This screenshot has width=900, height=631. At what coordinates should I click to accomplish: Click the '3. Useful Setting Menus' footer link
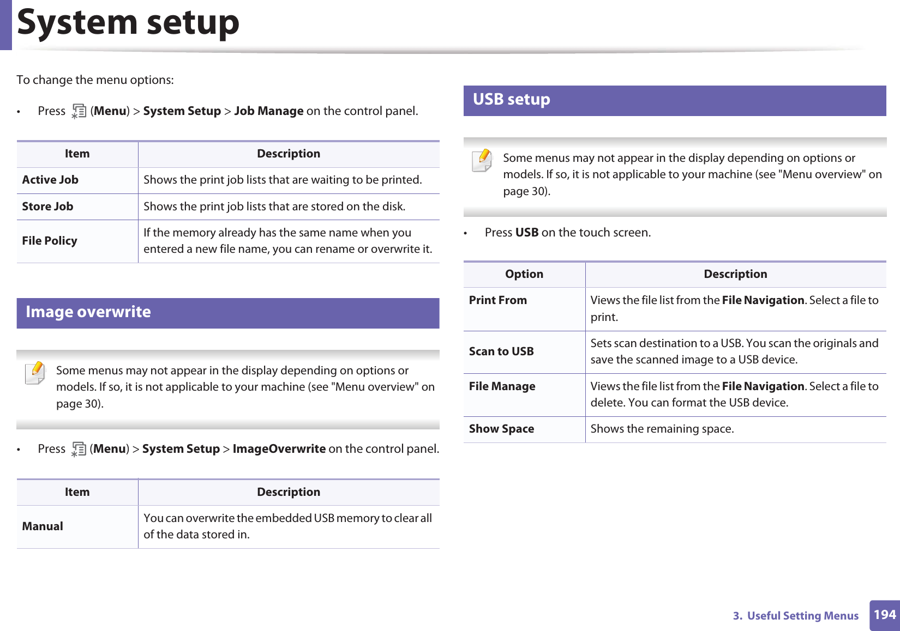point(796,616)
